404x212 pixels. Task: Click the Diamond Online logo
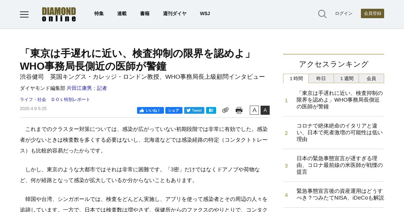pyautogui.click(x=59, y=14)
